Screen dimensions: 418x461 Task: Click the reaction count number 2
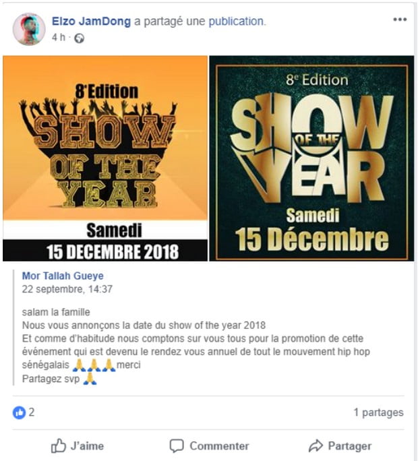32,412
